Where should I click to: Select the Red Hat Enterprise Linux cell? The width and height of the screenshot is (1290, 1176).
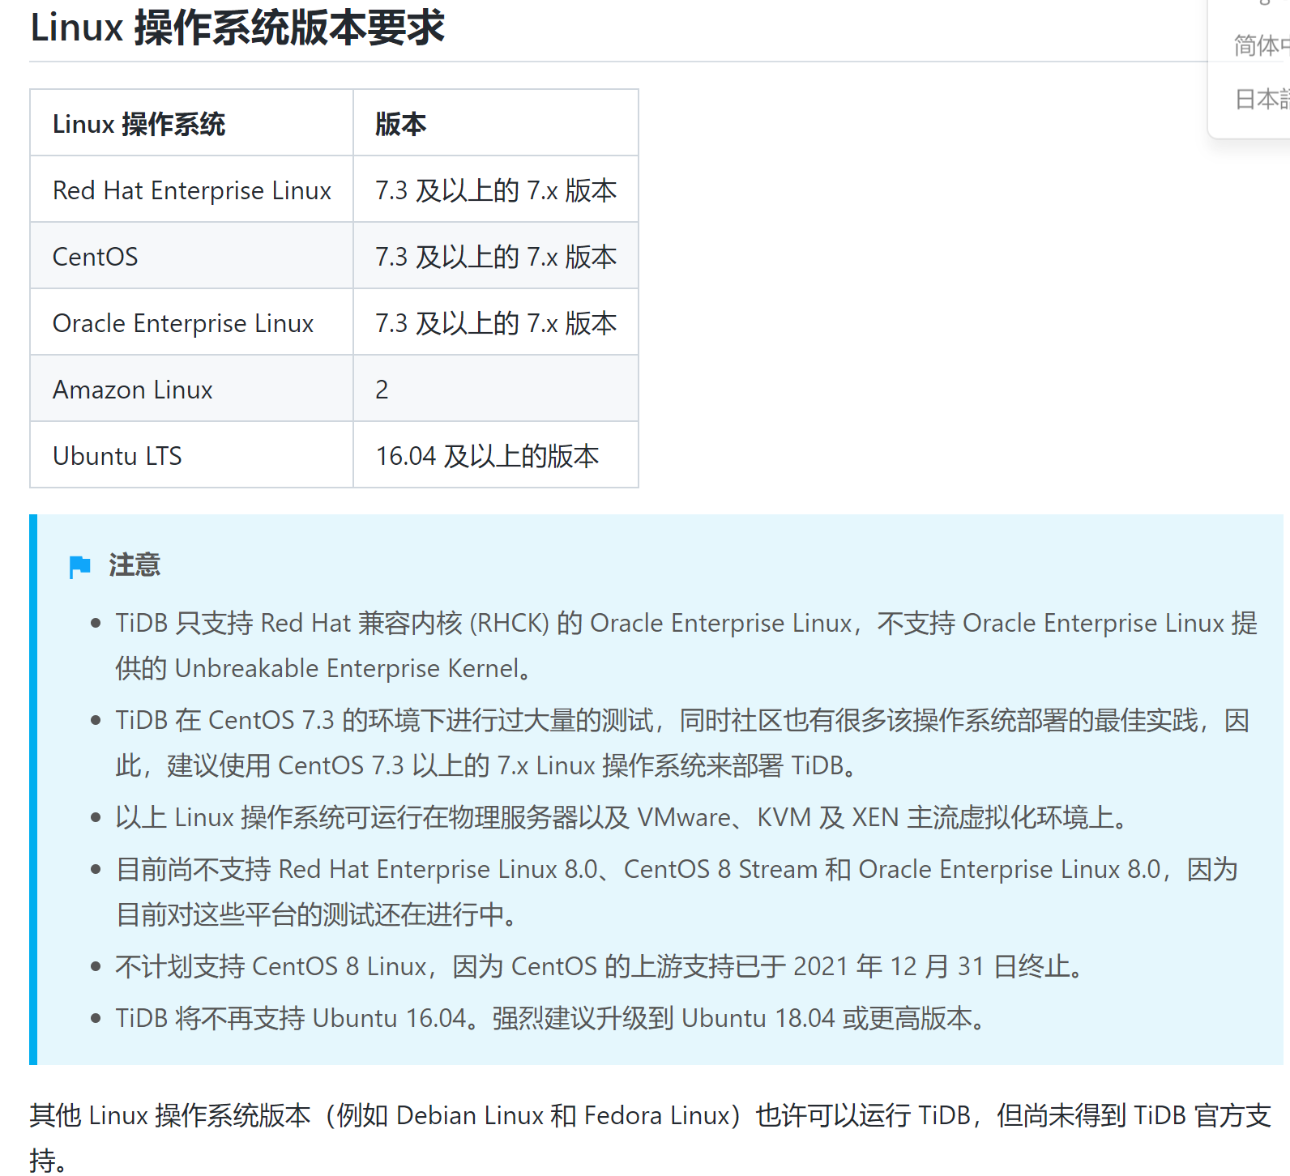click(191, 190)
